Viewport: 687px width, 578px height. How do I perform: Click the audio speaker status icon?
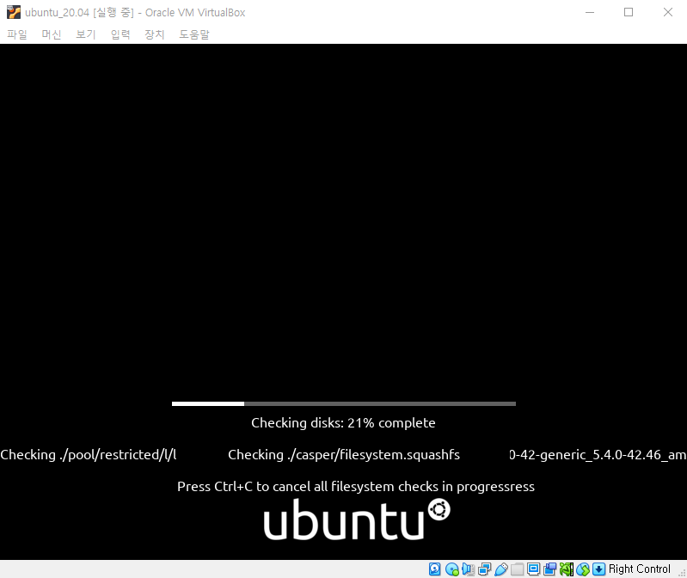468,569
